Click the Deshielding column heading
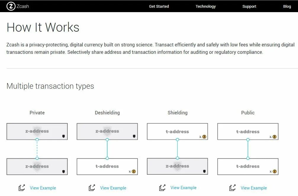Viewport: 298px width, 196px height. coord(107,113)
